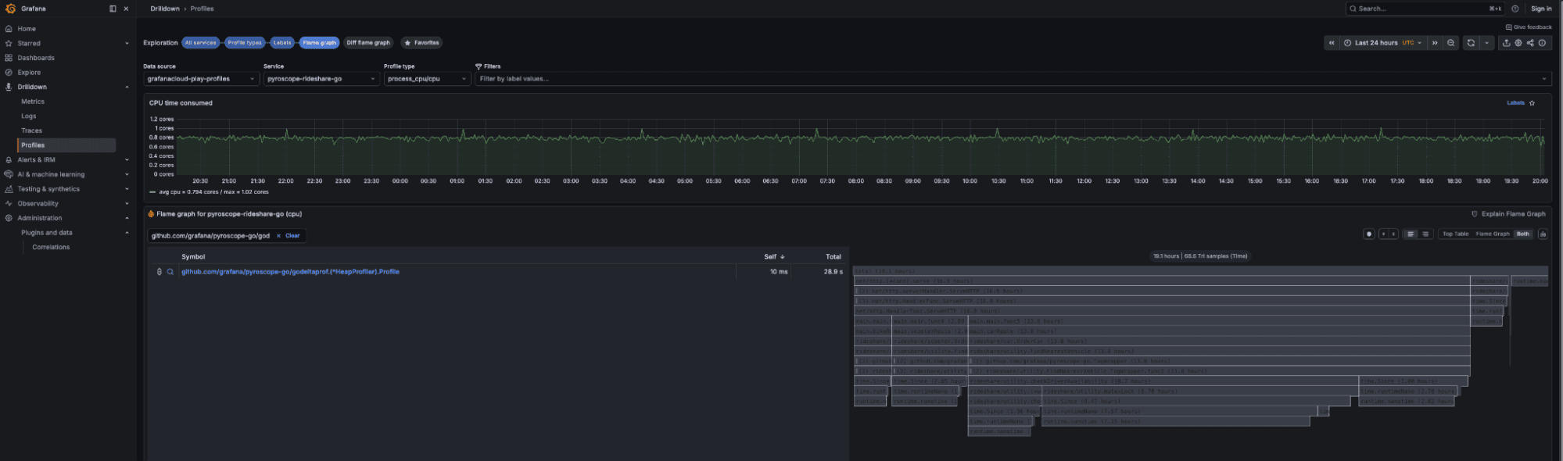Expand Observability section
1563x461 pixels.
tap(127, 204)
